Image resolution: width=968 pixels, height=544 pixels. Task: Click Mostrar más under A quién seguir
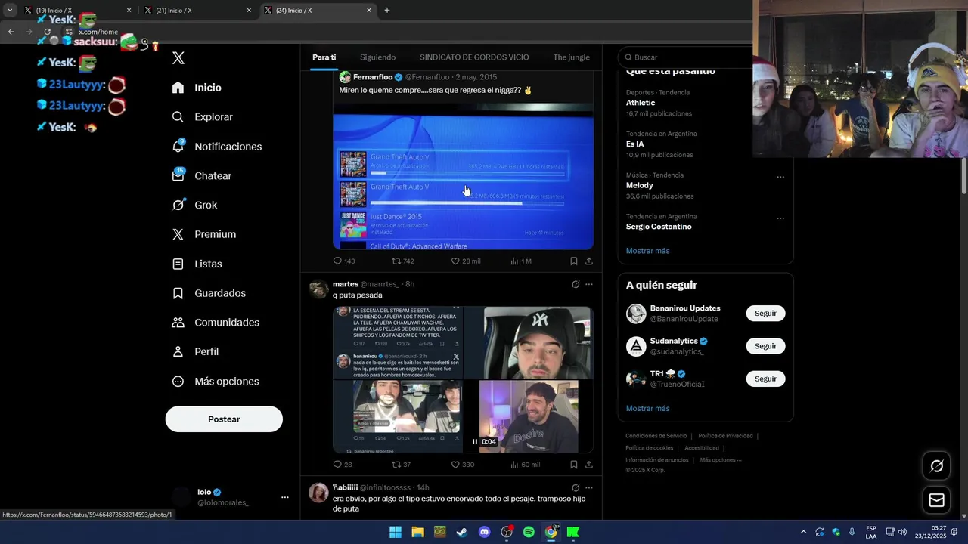coord(648,409)
